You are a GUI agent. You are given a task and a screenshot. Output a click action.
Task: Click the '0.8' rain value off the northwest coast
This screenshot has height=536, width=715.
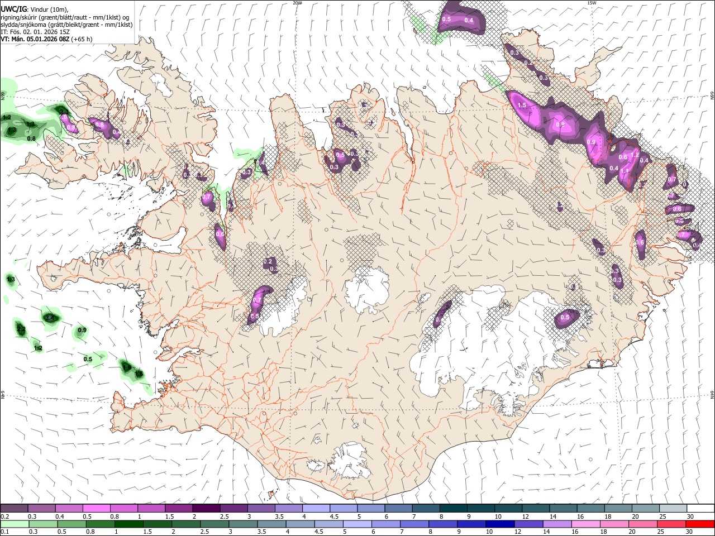(31, 139)
